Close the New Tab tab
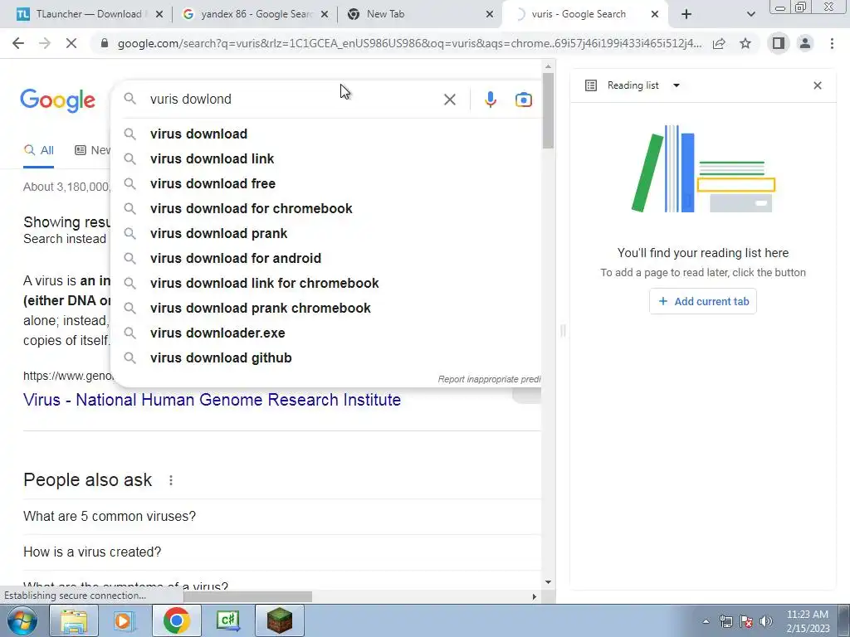Viewport: 850px width, 637px height. click(490, 15)
